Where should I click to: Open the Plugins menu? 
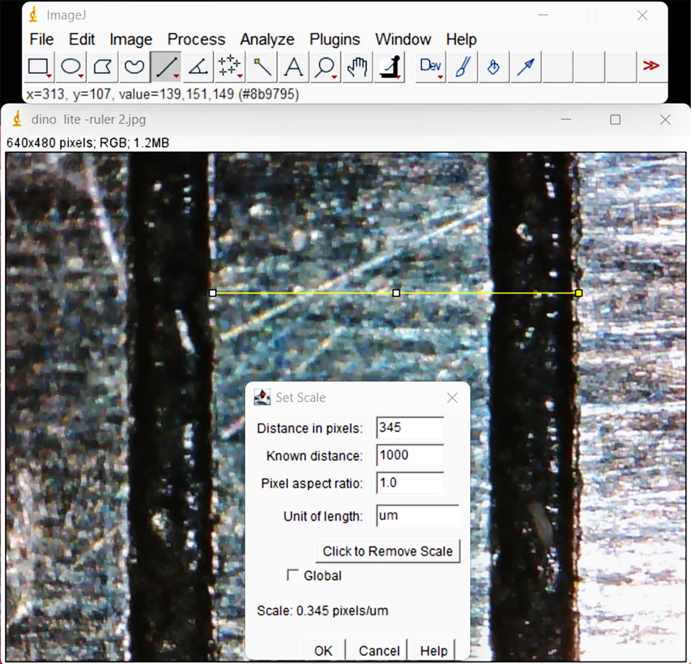[x=334, y=39]
